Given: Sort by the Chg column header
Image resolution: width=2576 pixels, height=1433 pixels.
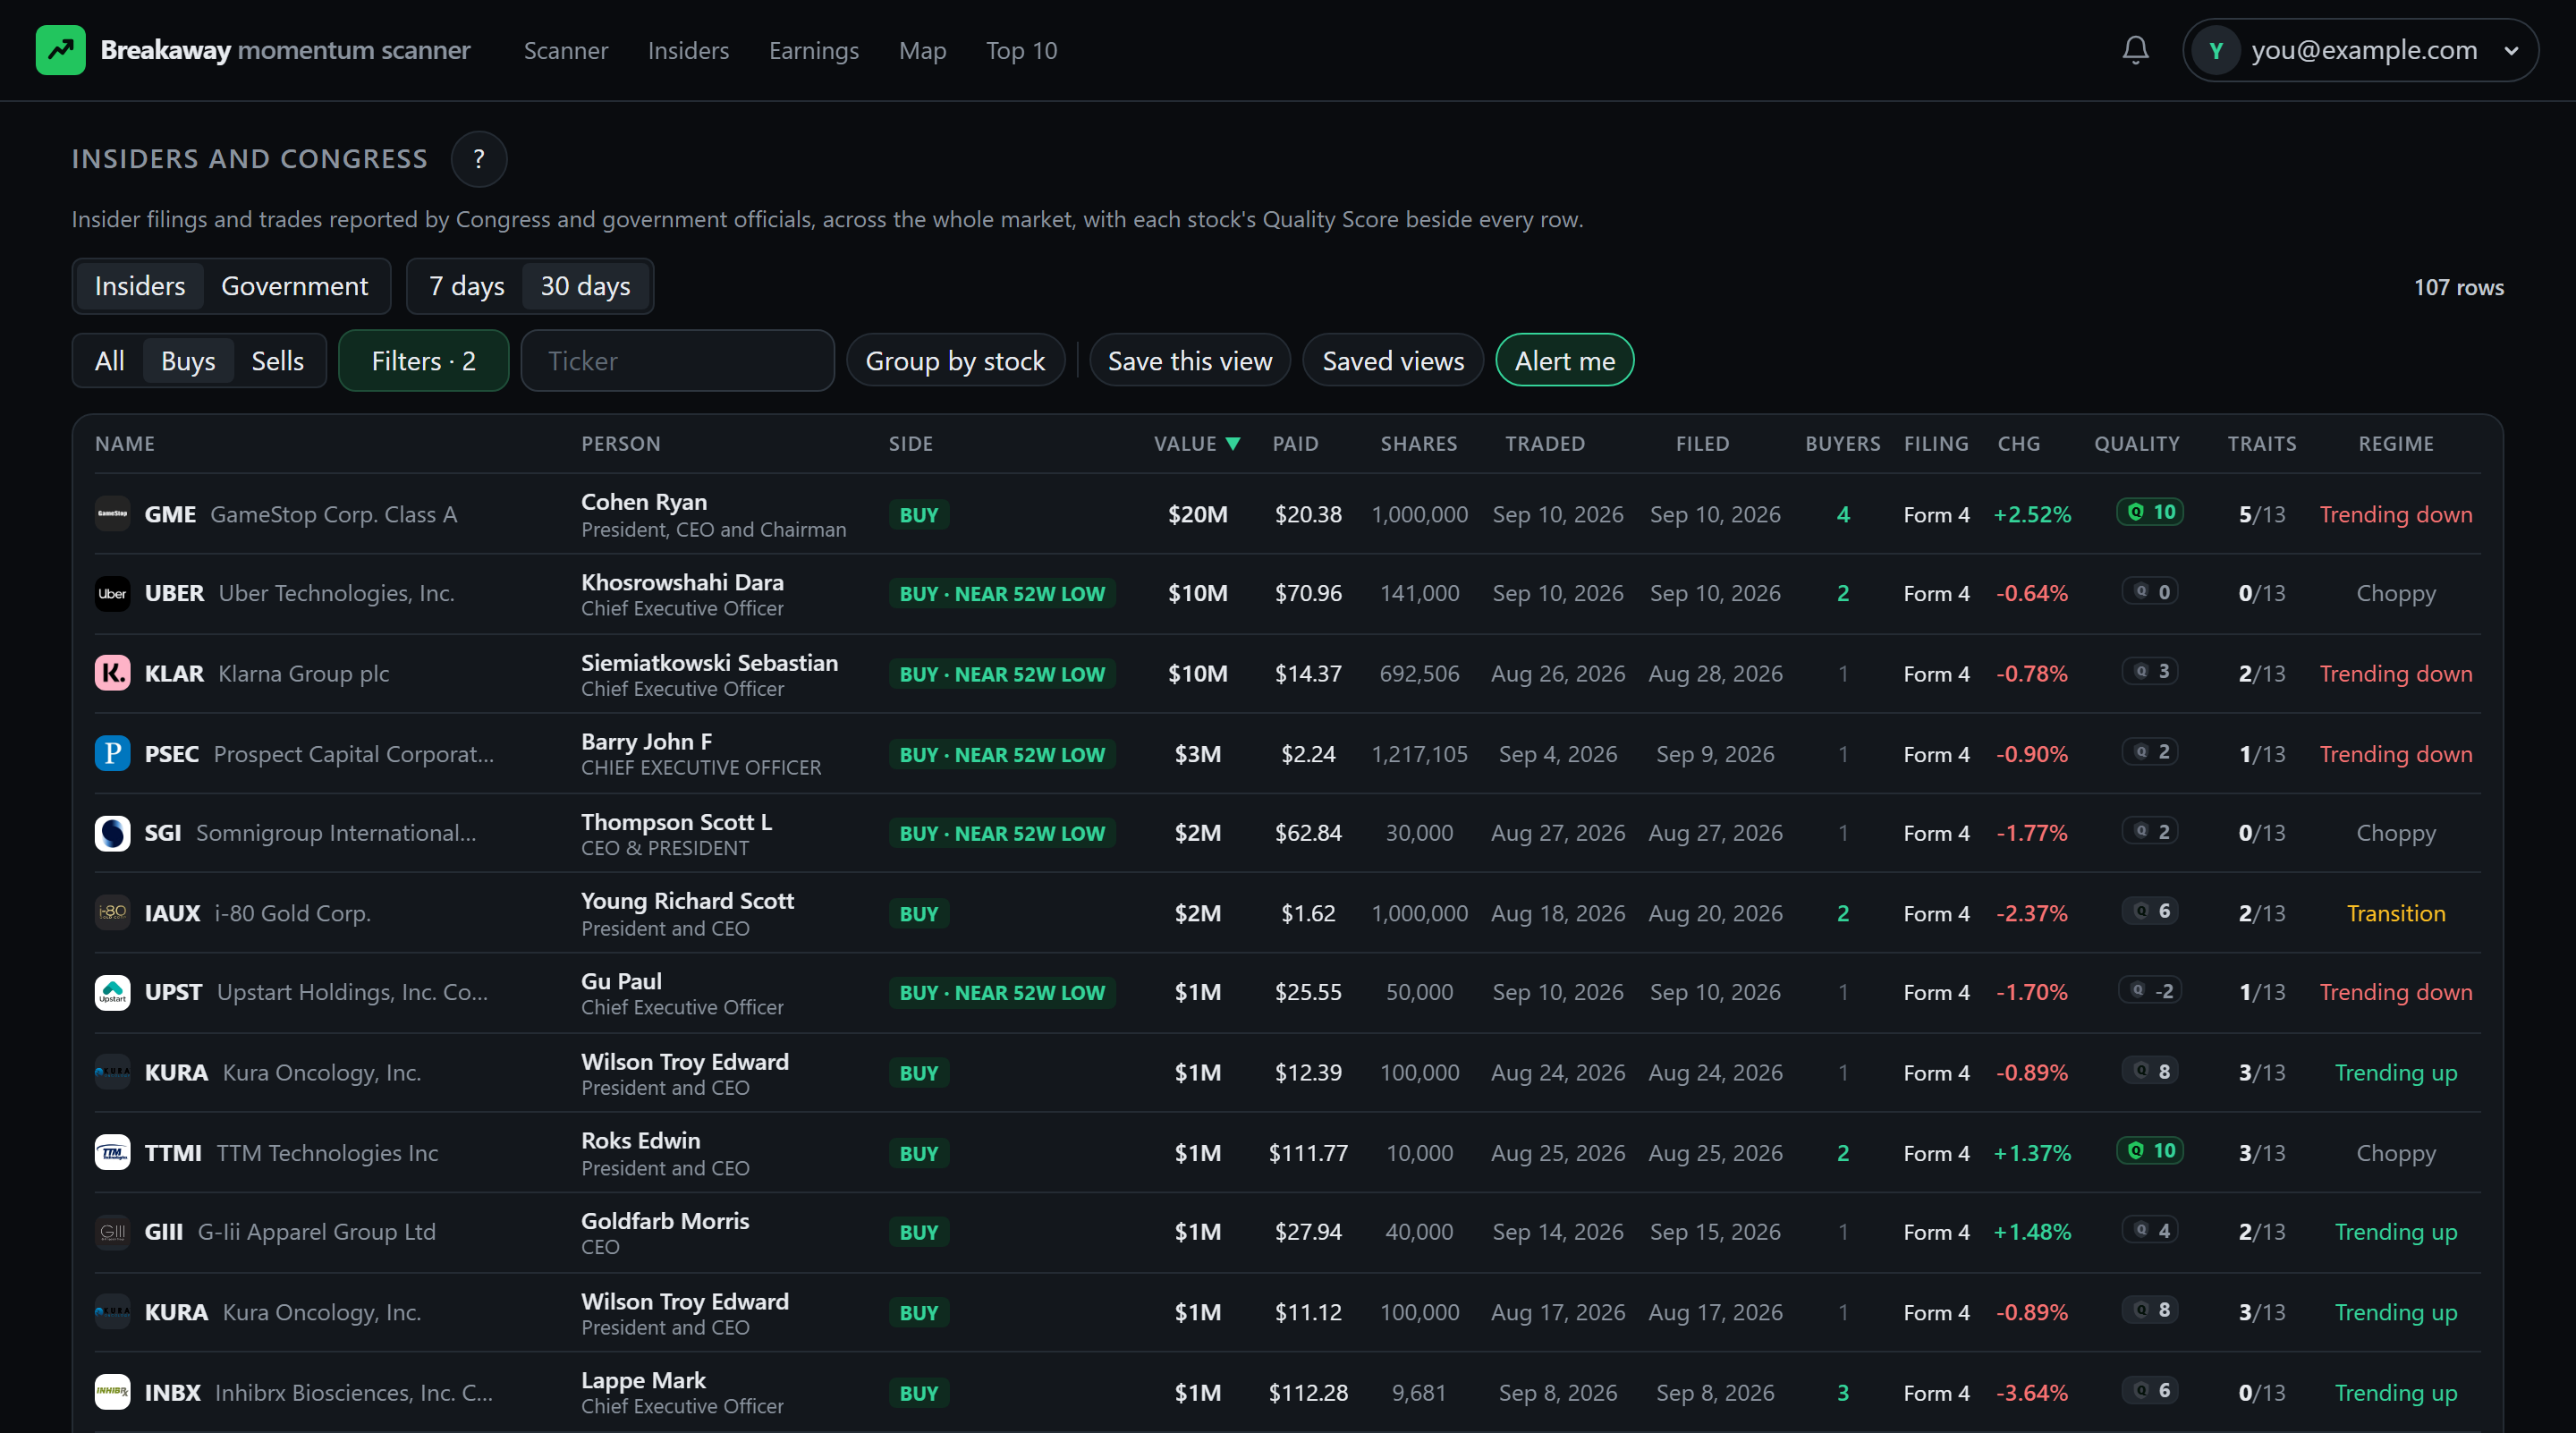Looking at the screenshot, I should [2019, 444].
